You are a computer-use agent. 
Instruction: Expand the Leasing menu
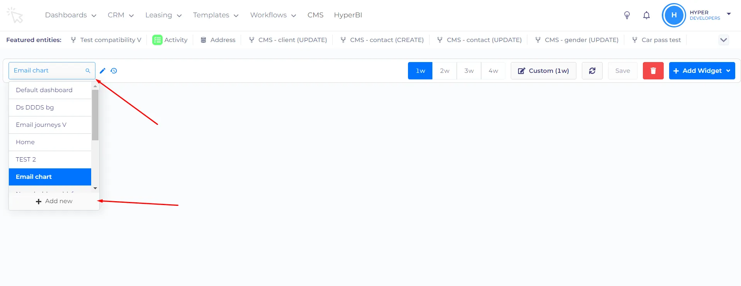click(163, 15)
